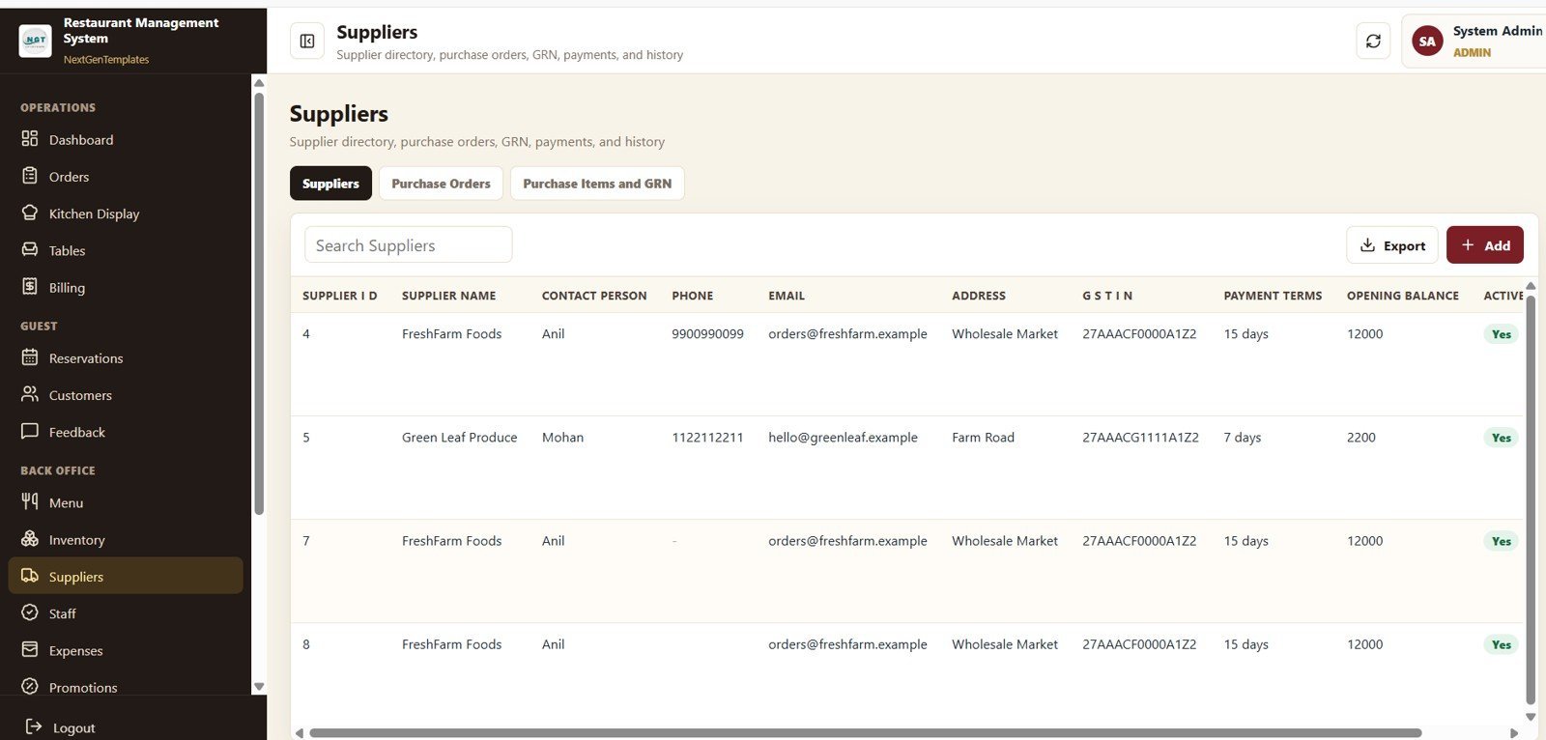This screenshot has width=1546, height=740.
Task: Click the Inventory boxes icon
Action: (x=30, y=539)
